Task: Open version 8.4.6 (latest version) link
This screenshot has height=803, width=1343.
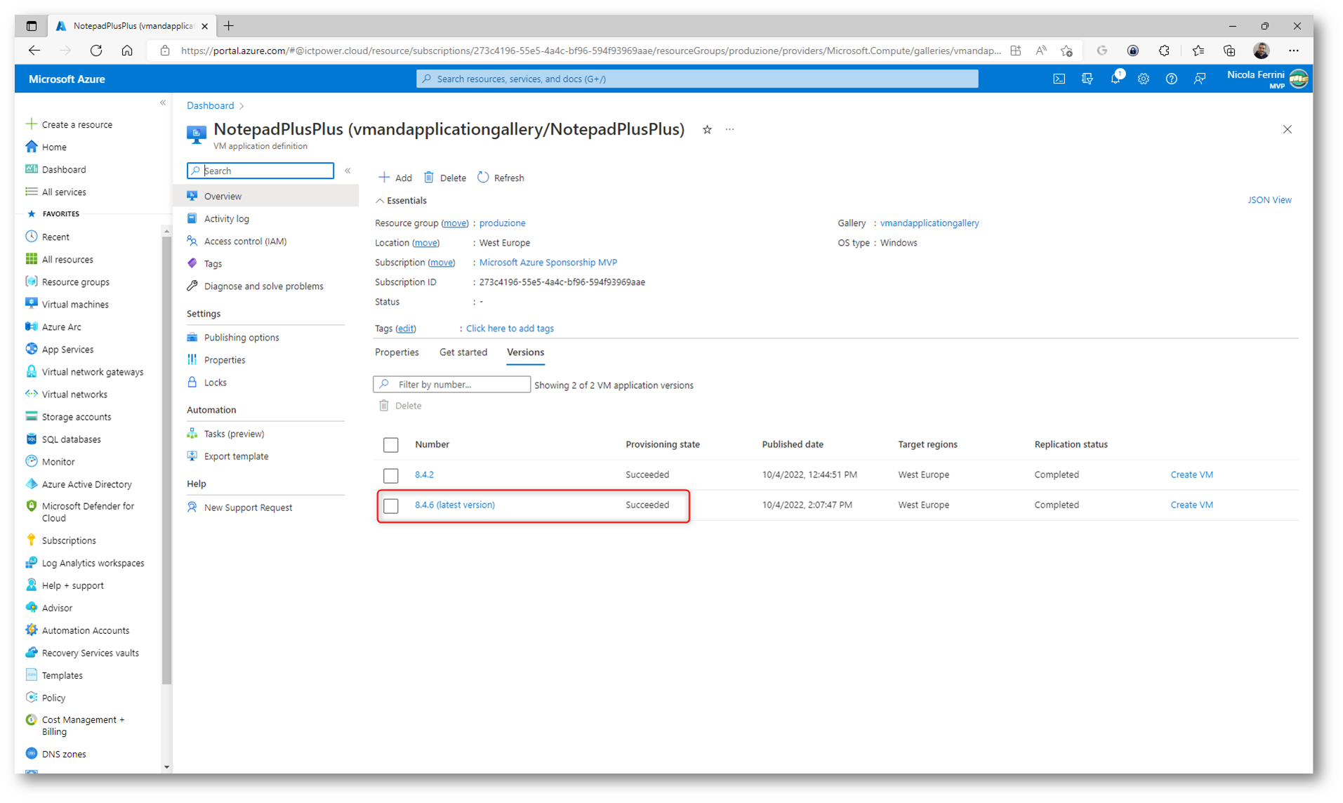Action: 454,505
